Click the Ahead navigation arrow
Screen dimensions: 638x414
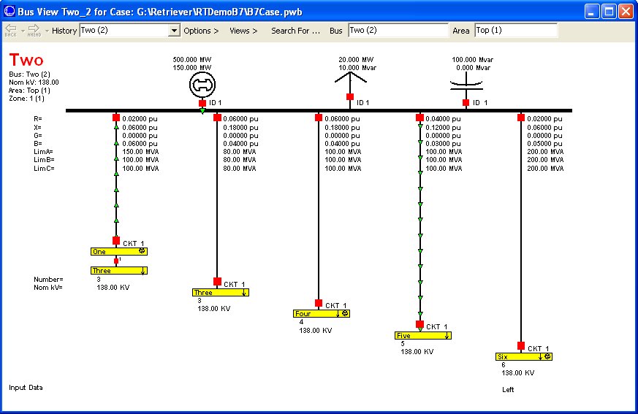point(34,28)
